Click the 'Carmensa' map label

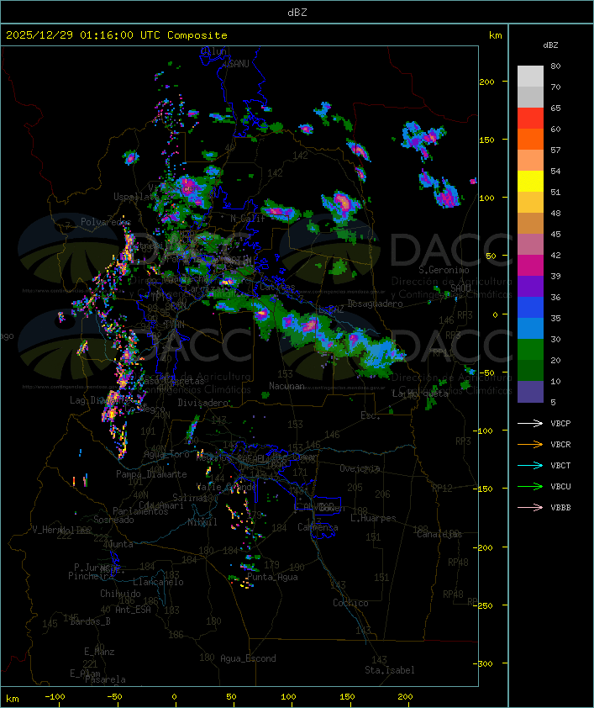point(318,527)
